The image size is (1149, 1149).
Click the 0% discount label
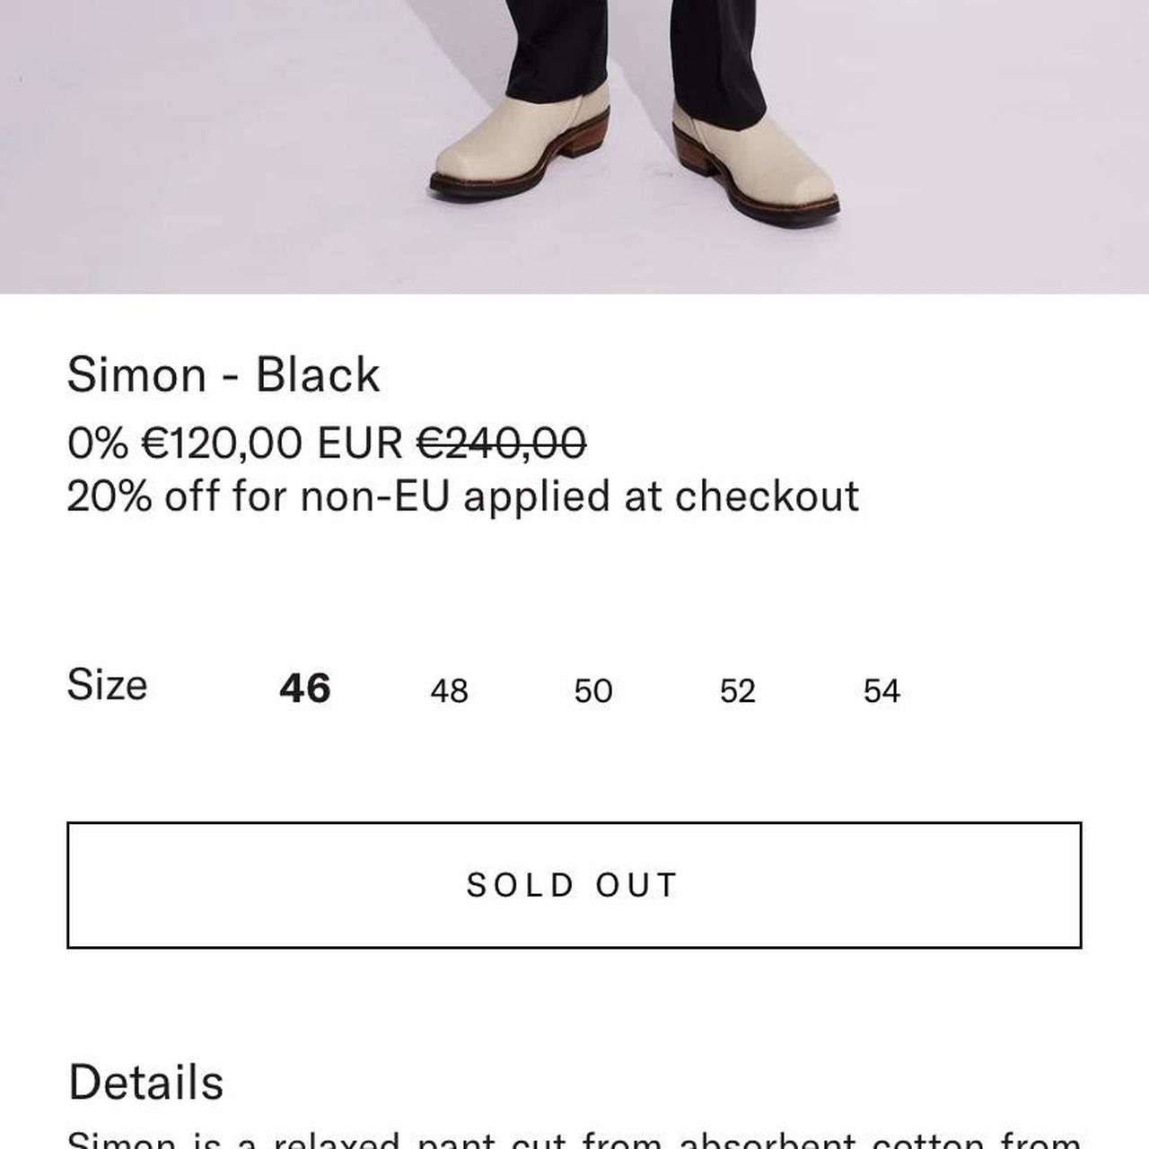click(98, 443)
